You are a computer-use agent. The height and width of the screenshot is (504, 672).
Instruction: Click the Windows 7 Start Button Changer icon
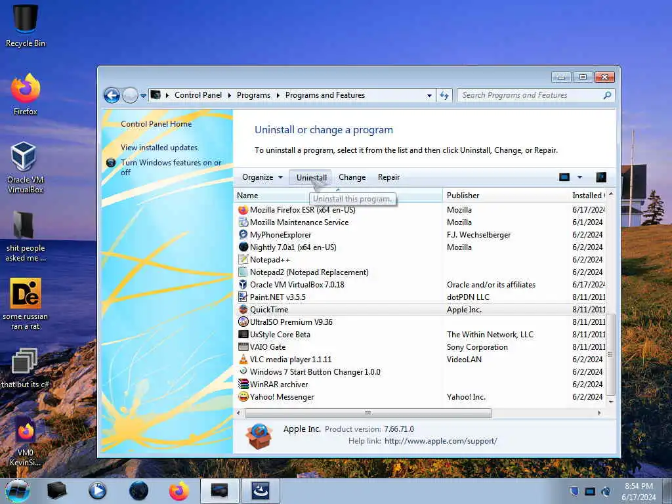coord(243,371)
